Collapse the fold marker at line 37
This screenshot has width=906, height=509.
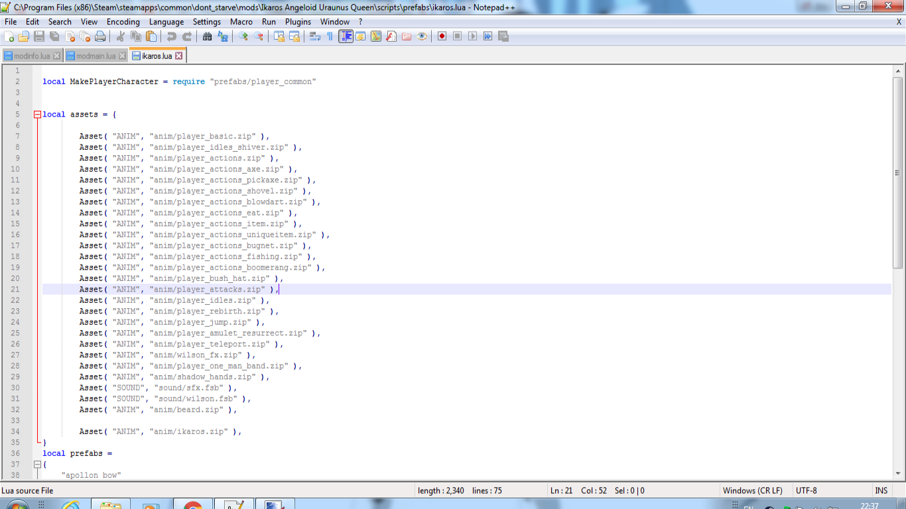38,465
